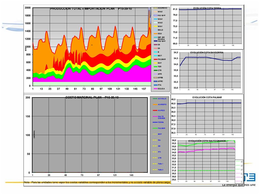This screenshot has height=195, width=260.
Task: Click the Falla 1 cost legend entry
Action: coord(158,164)
